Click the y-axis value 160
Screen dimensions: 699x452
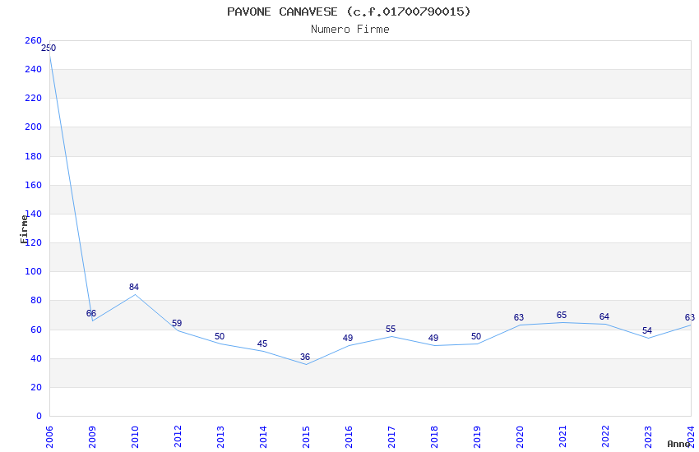coord(33,185)
